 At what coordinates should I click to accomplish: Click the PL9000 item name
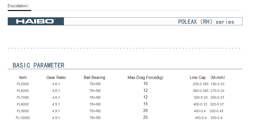23,111
